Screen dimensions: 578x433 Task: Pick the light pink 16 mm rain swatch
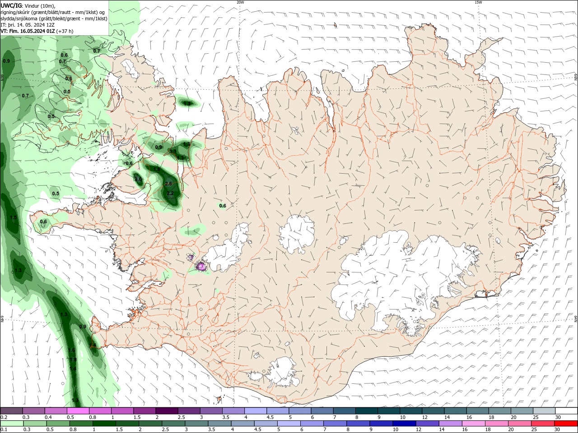(473, 424)
